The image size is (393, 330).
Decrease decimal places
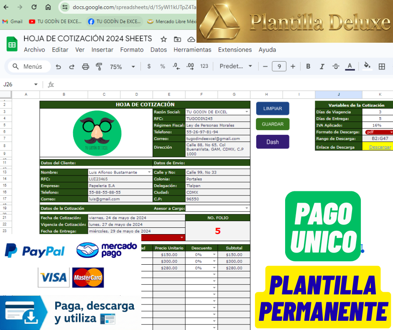(x=176, y=66)
